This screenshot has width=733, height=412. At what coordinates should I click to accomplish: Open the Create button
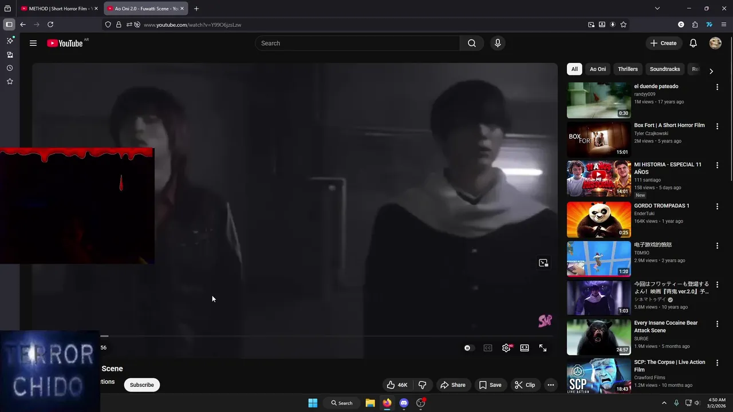(x=663, y=43)
